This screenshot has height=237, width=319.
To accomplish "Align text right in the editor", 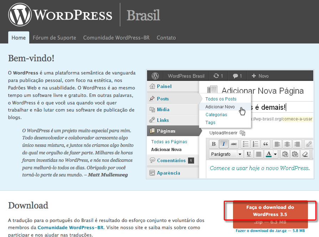I will pos(297,144).
